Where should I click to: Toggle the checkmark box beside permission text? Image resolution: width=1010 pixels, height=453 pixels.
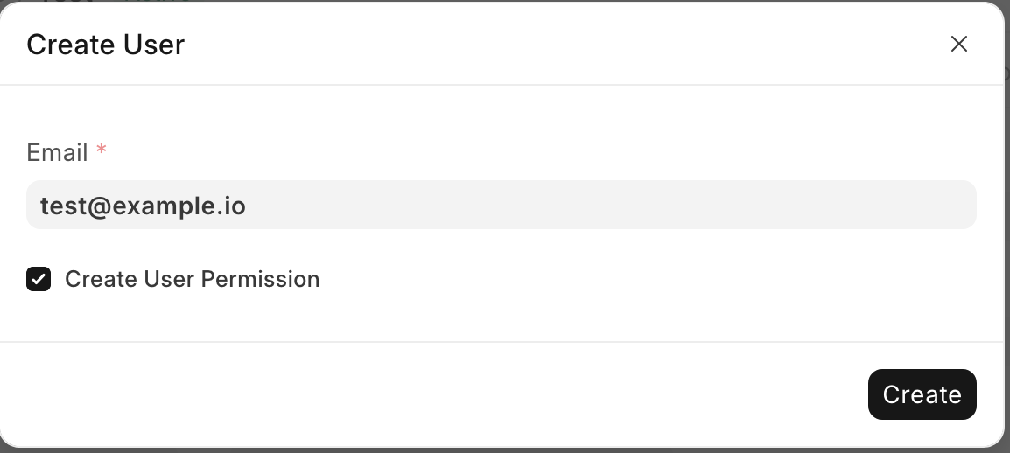[39, 279]
